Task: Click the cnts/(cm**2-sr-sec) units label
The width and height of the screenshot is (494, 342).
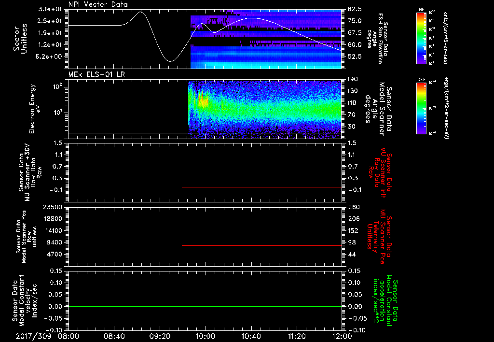Action: [x=445, y=38]
